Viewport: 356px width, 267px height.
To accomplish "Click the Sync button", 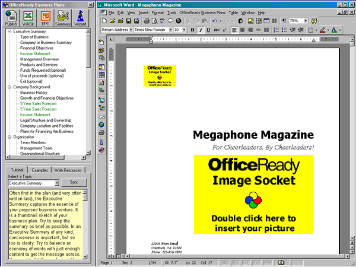I will pos(74,183).
